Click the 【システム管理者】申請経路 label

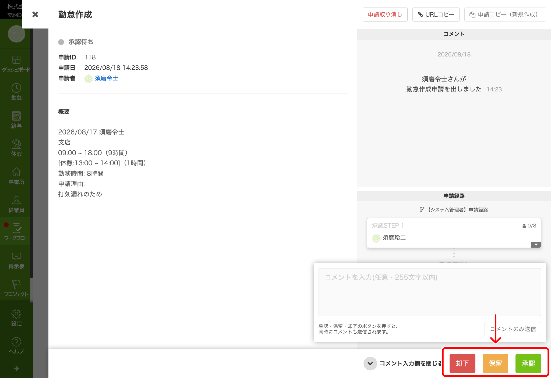454,210
